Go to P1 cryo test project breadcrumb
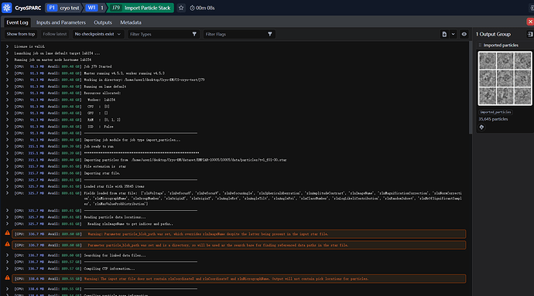 click(63, 8)
